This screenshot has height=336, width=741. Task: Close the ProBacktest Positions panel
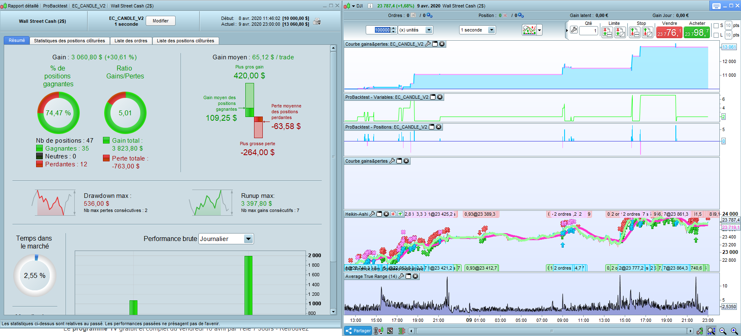pos(439,127)
